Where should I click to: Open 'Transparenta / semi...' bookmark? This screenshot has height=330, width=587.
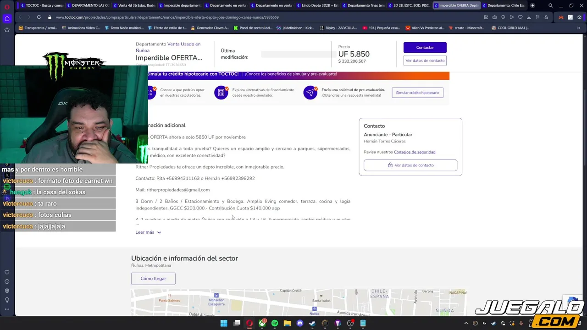pyautogui.click(x=38, y=28)
